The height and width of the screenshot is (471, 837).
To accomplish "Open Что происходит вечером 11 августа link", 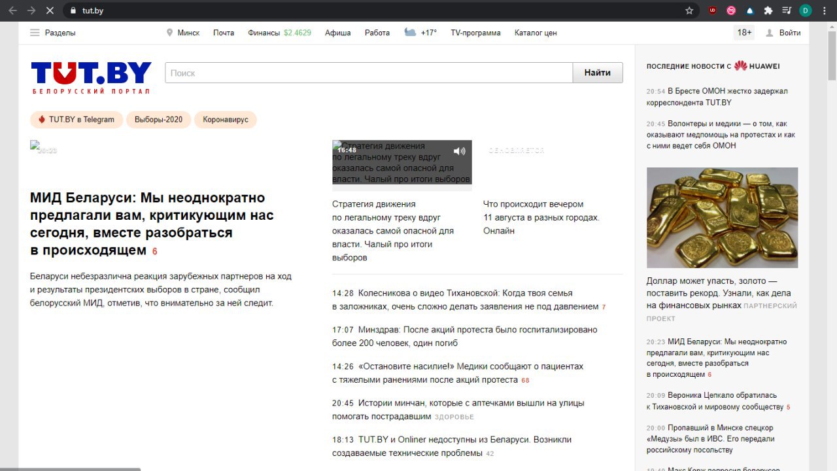I will (x=541, y=217).
